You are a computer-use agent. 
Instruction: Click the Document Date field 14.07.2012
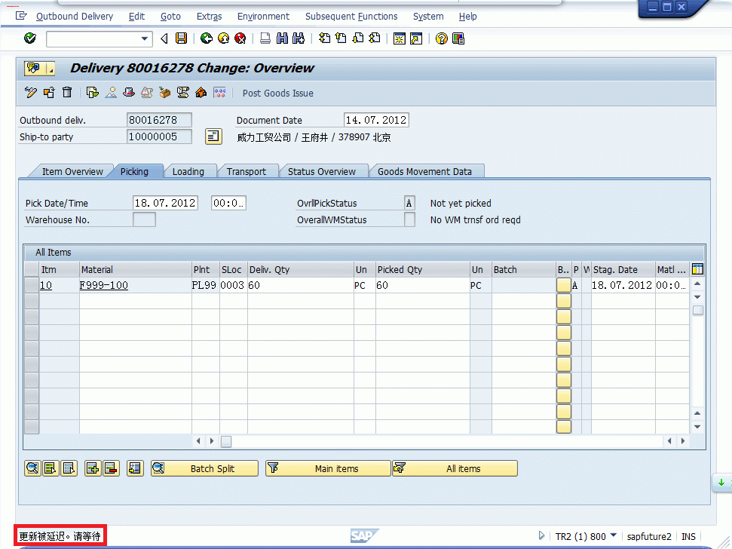coord(376,120)
